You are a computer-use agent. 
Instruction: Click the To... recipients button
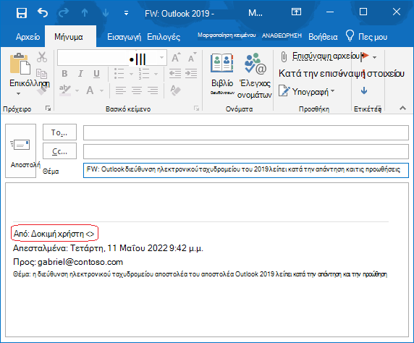[x=59, y=132]
